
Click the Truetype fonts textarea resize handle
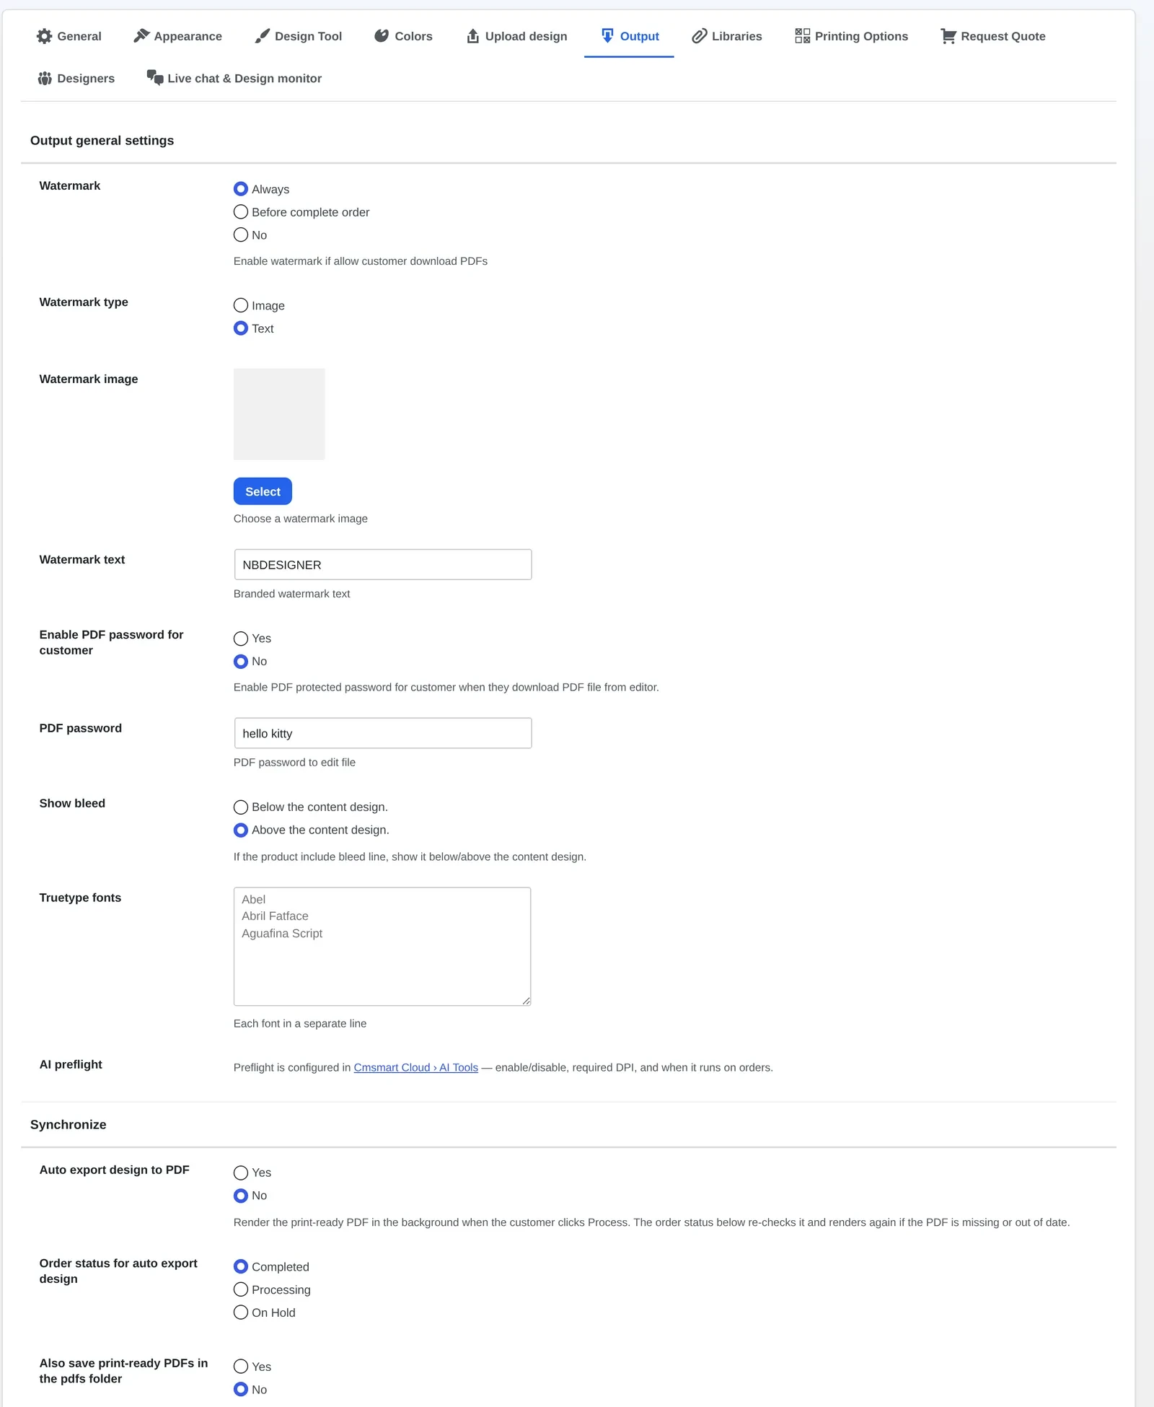coord(526,1001)
